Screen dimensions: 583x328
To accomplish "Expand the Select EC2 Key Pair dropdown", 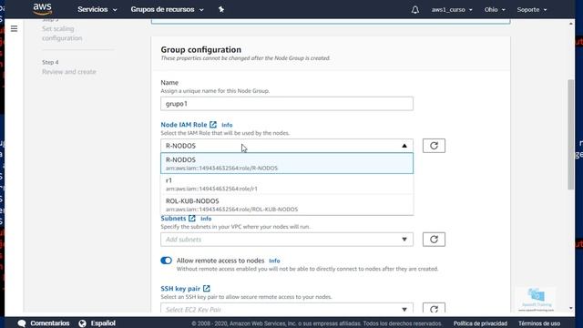I will point(404,309).
